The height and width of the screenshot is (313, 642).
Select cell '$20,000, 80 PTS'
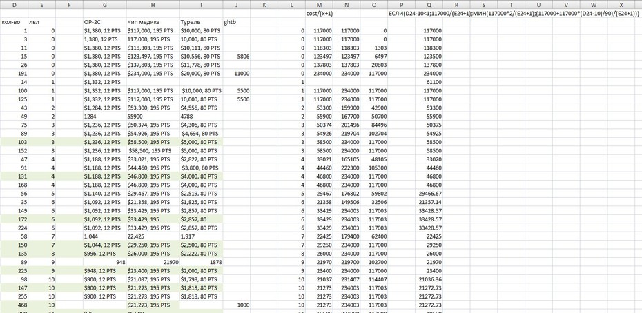coord(201,74)
